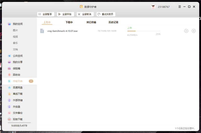Pause the vray-benchmark upload with the pause icon
Screen dimensions: 201x133
click(186, 31)
